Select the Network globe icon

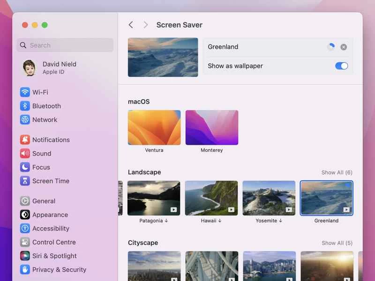tap(25, 119)
